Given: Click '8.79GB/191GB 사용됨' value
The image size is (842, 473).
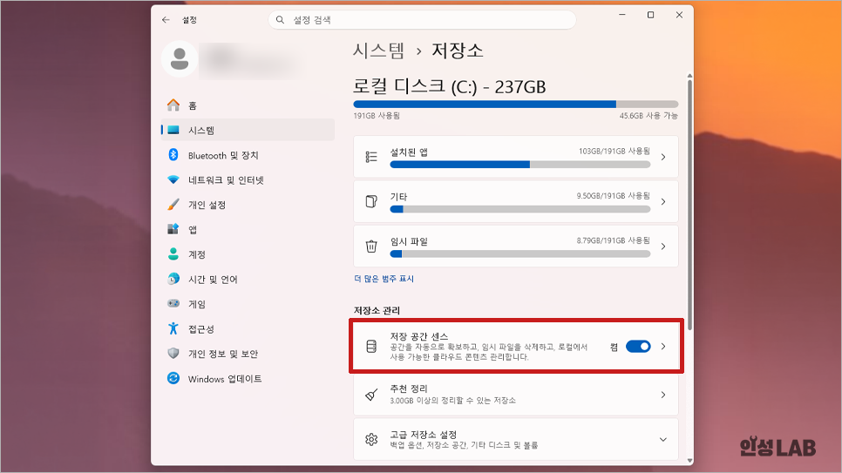Looking at the screenshot, I should (x=614, y=240).
